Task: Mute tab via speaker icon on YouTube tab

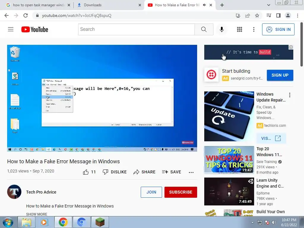Action: [x=204, y=5]
